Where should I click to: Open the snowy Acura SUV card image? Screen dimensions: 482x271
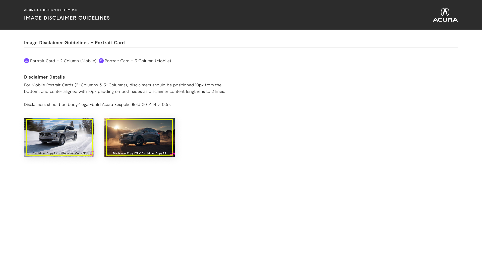59,137
